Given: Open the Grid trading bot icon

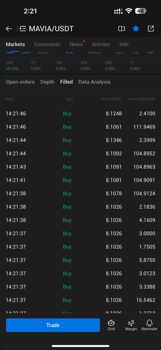Looking at the screenshot, I should click(x=111, y=325).
